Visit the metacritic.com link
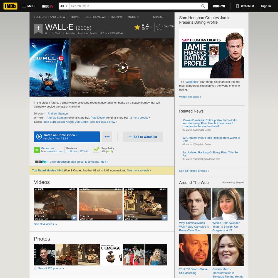This screenshot has width=278, height=278. [x=54, y=152]
